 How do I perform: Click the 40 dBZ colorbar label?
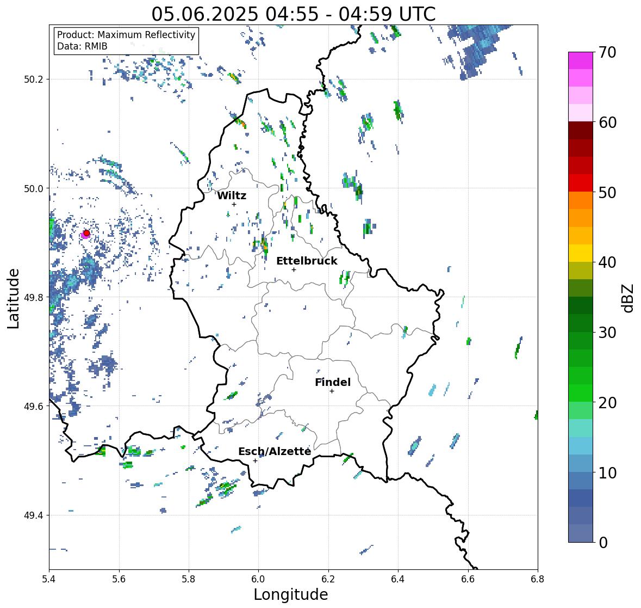pyautogui.click(x=607, y=262)
